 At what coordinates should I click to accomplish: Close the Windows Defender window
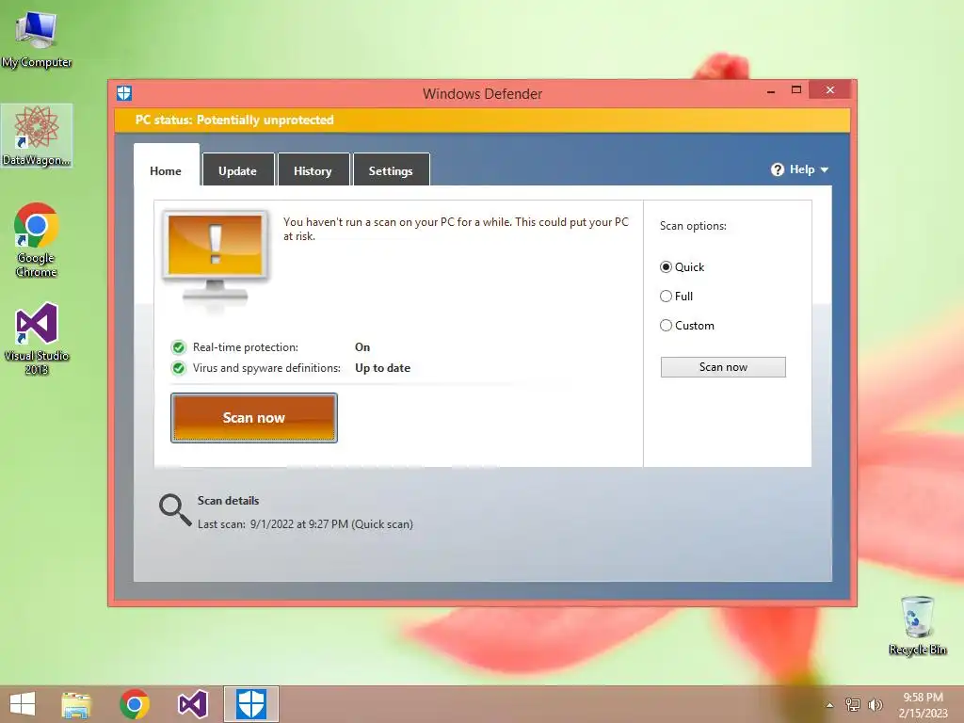pos(830,90)
